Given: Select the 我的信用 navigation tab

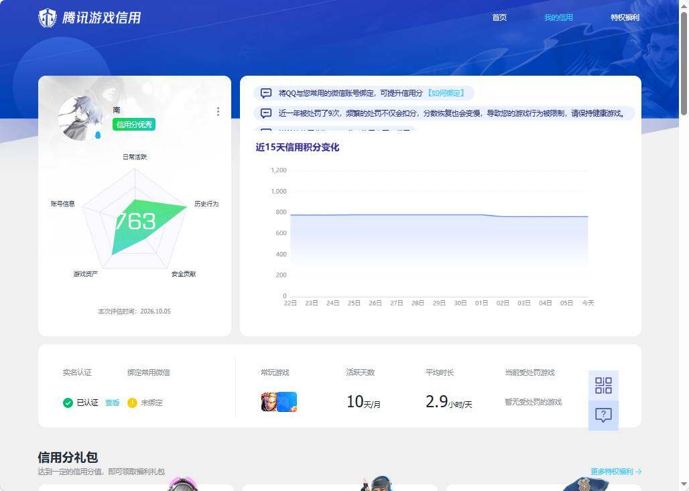Looking at the screenshot, I should point(558,17).
